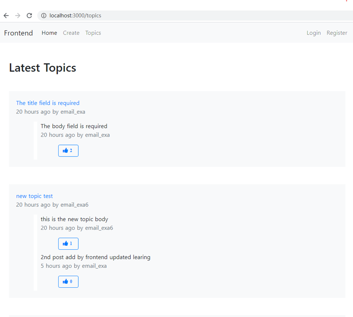Like the post with 1 like

coord(68,244)
